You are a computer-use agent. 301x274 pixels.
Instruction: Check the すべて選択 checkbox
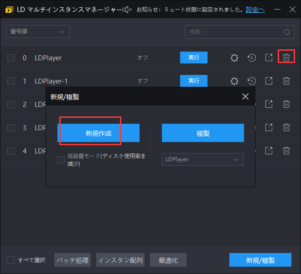(x=10, y=260)
